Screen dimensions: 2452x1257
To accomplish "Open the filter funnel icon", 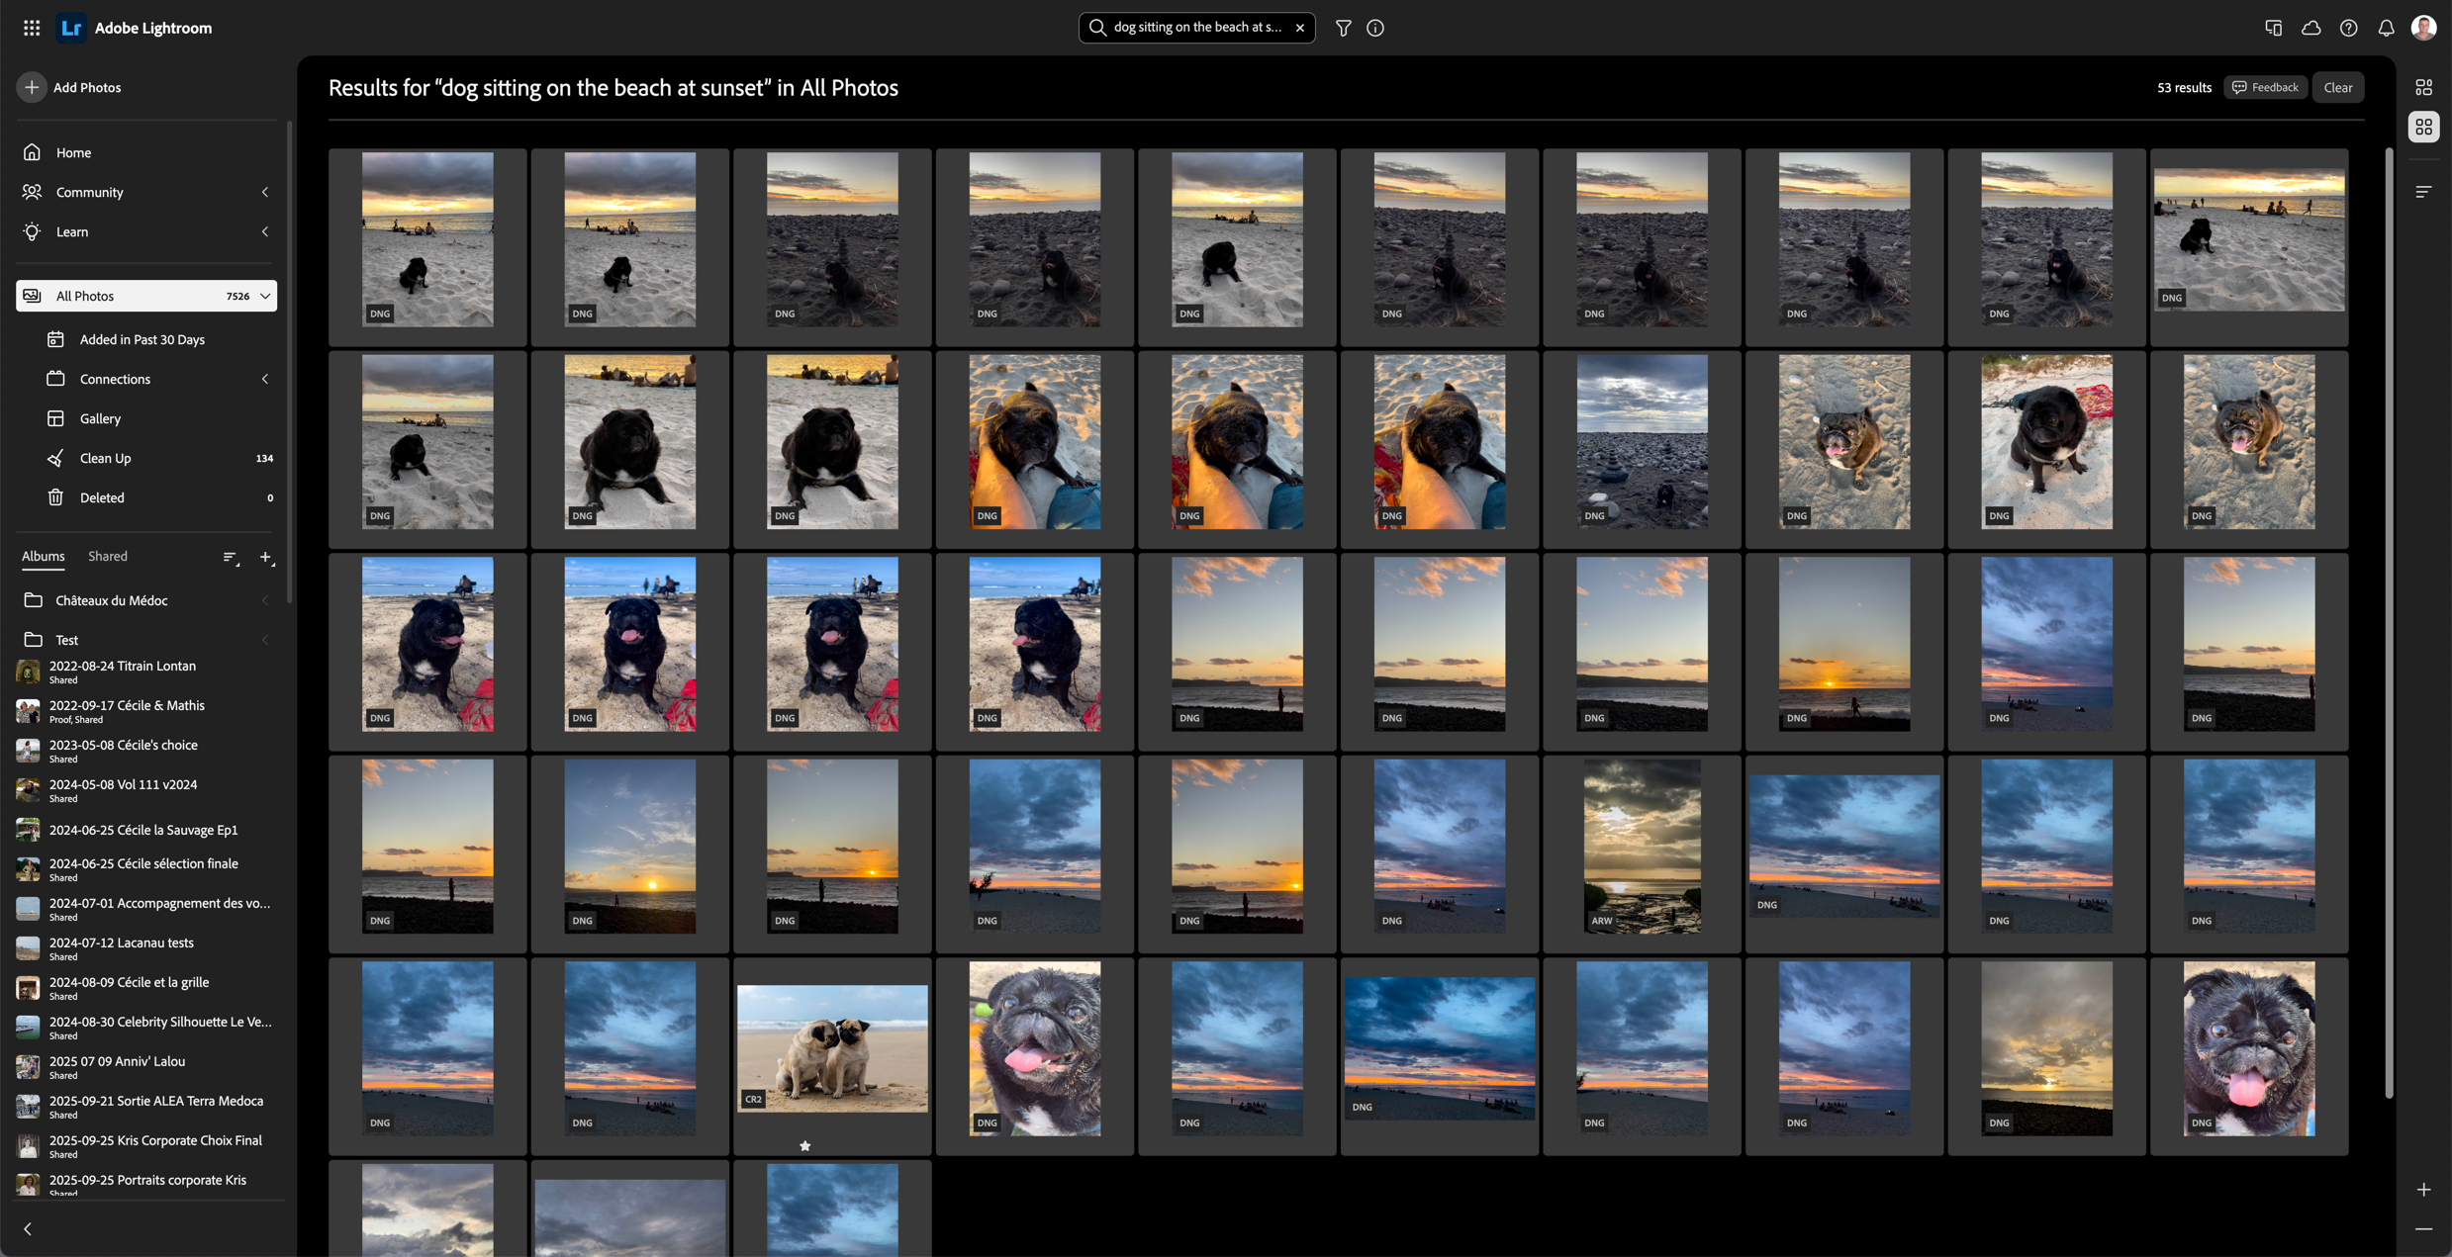I will click(1343, 28).
